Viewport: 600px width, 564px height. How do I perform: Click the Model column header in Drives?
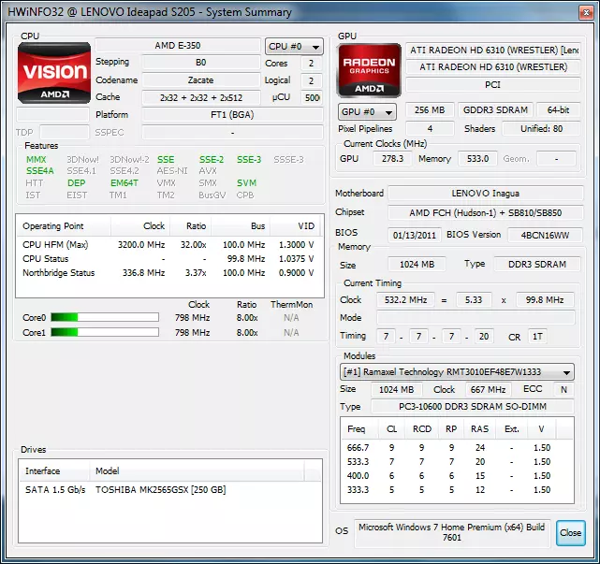coord(108,471)
